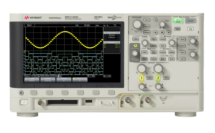
Task: Toggle the Serial decode key
Action: [x=182, y=39]
